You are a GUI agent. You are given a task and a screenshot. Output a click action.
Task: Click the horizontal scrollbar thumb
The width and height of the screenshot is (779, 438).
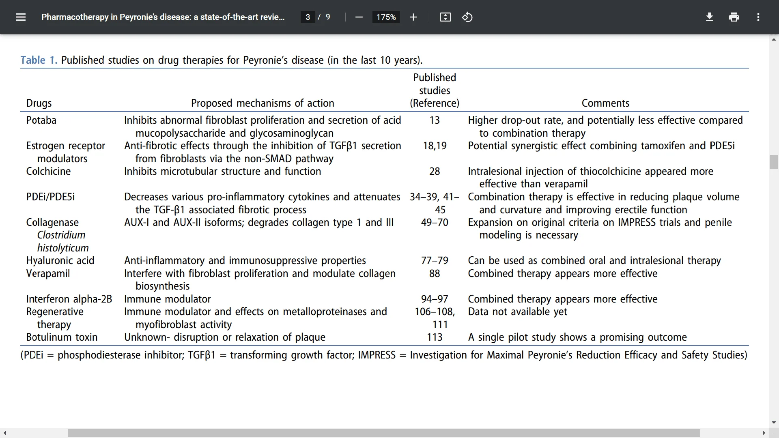point(383,433)
